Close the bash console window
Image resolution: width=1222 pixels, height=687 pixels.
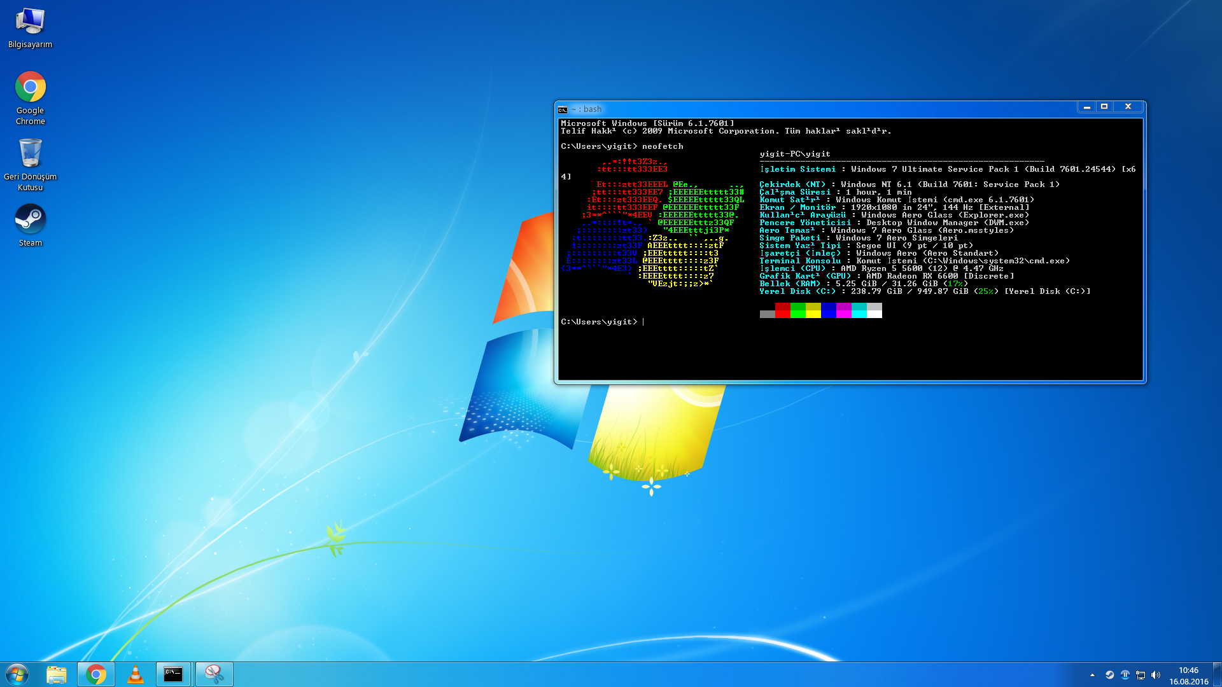click(x=1128, y=107)
